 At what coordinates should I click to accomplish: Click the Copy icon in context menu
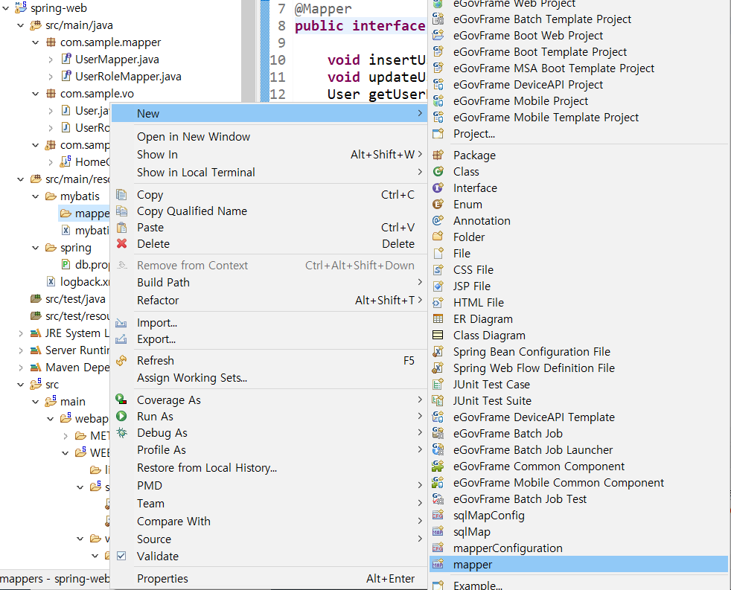coord(121,194)
